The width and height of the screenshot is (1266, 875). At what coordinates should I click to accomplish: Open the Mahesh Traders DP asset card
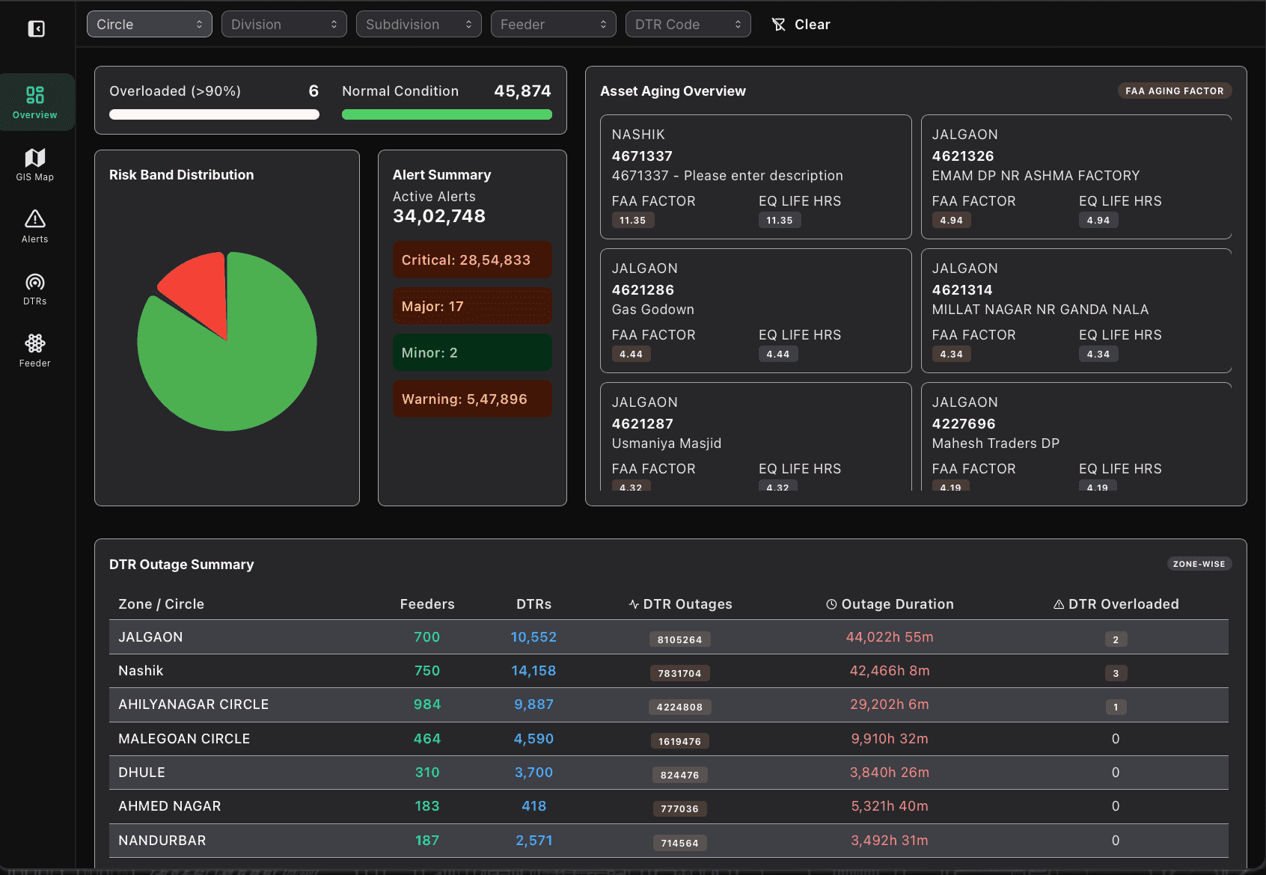point(1076,437)
